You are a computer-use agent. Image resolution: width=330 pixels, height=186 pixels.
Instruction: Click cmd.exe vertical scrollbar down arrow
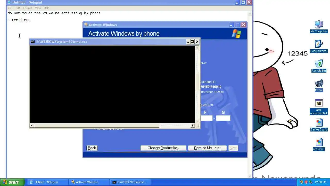pos(197,121)
